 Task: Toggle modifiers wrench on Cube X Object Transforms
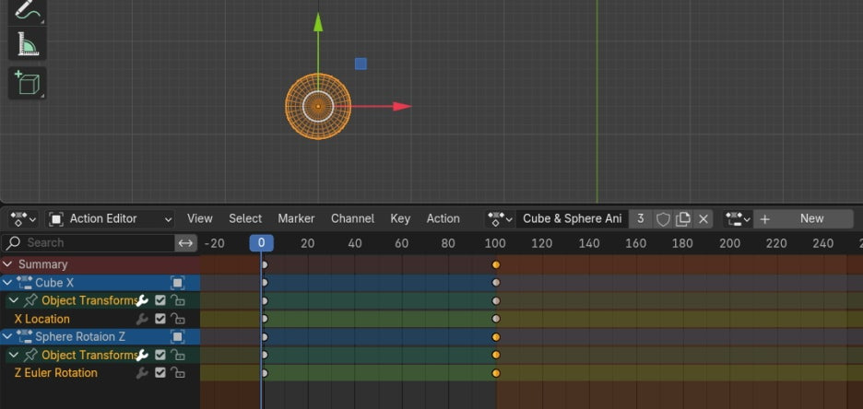click(142, 300)
